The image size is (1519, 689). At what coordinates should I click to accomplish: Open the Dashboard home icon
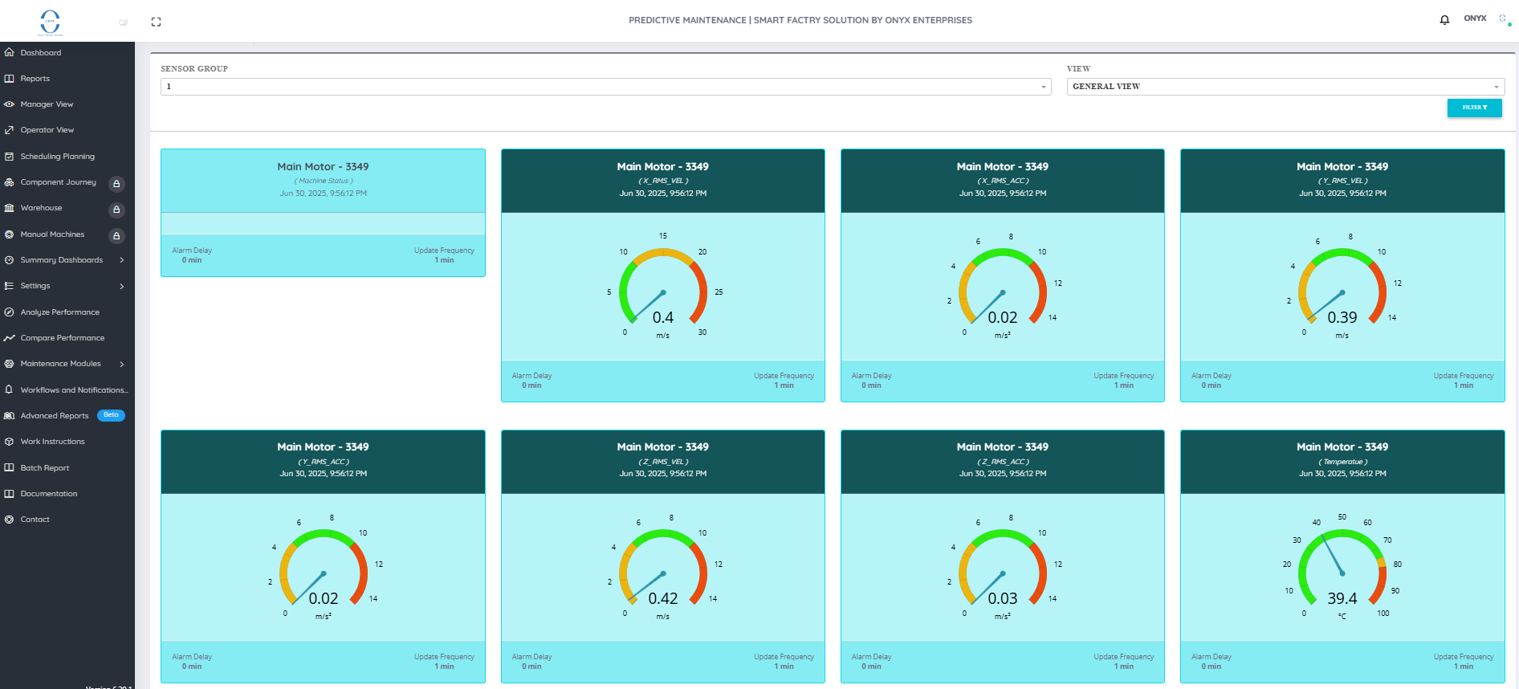pyautogui.click(x=10, y=52)
